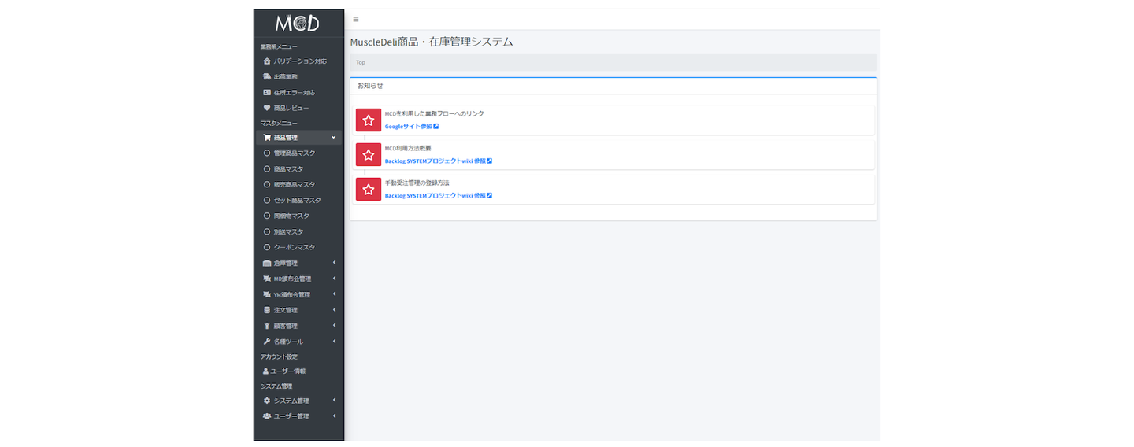Viewport: 1134px width, 447px height.
Task: Click the person icon beside 顧客管理
Action: [267, 326]
